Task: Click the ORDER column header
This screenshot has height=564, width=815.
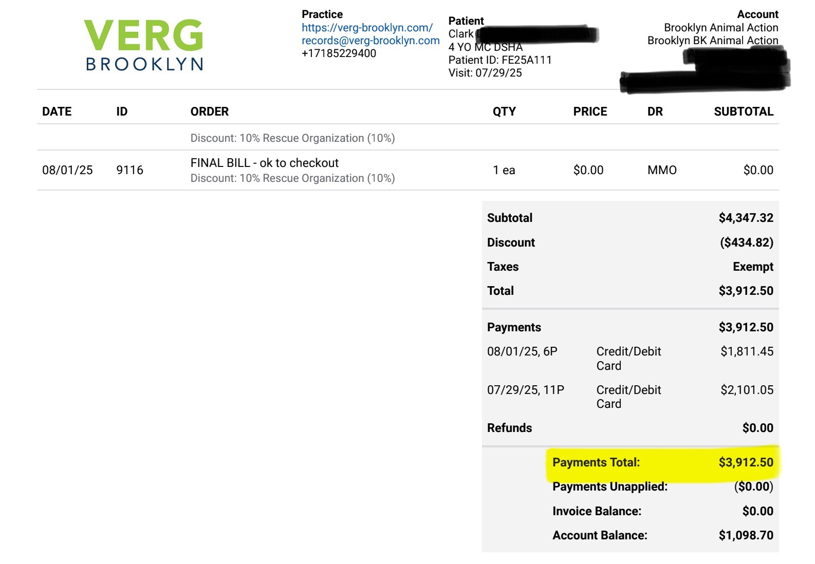Action: pos(210,111)
